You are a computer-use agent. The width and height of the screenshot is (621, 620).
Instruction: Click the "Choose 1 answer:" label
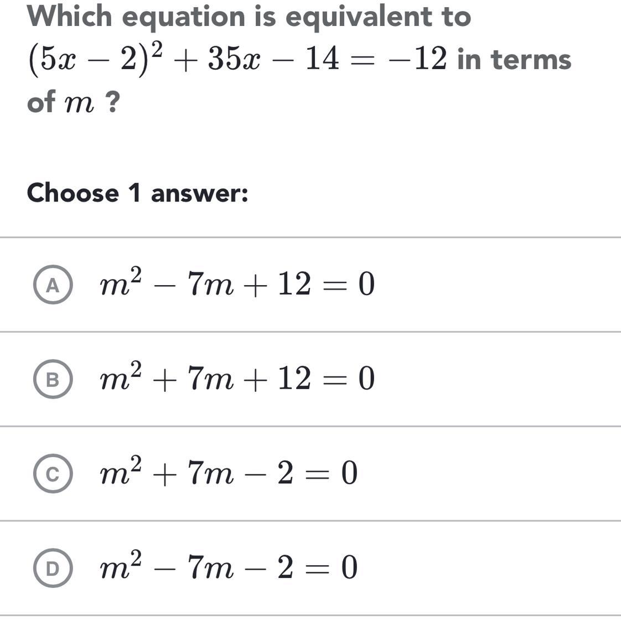pos(137,193)
